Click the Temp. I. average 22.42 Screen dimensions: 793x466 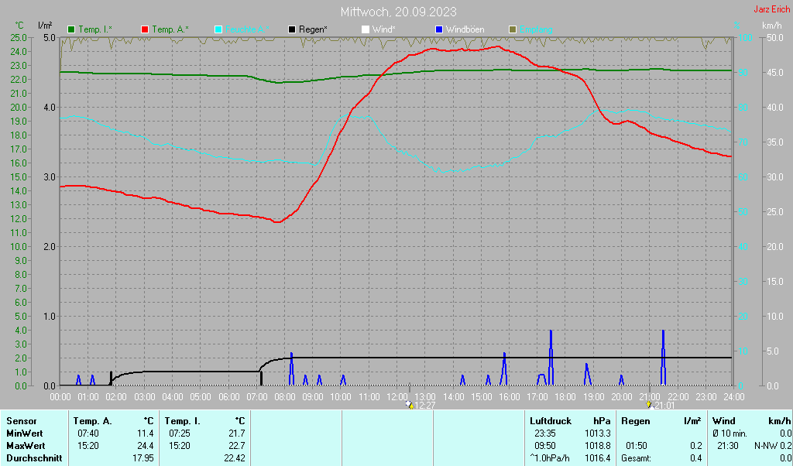[235, 458]
